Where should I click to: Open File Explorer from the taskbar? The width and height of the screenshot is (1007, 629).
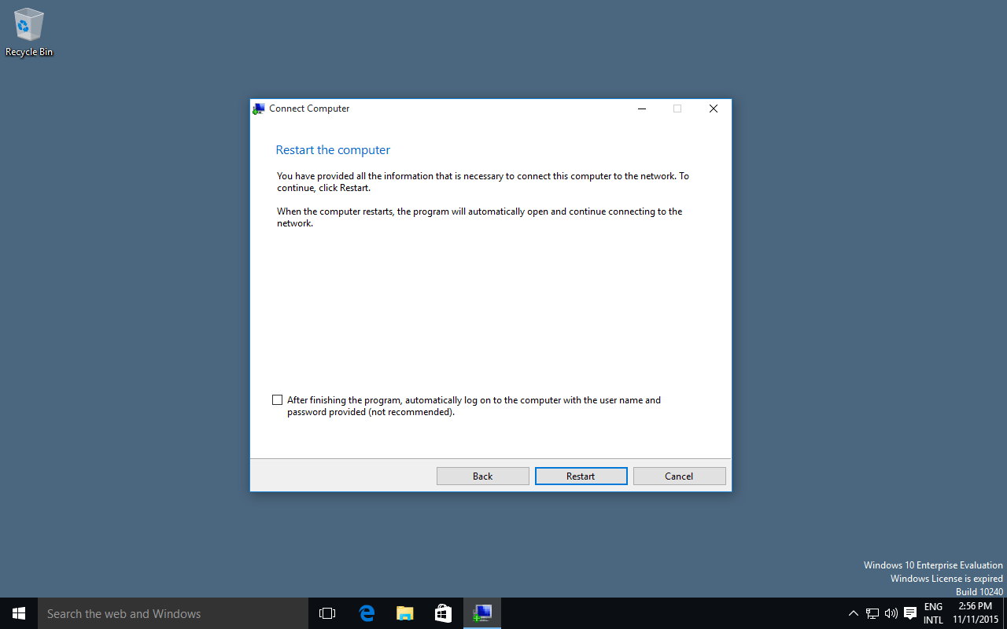[405, 613]
